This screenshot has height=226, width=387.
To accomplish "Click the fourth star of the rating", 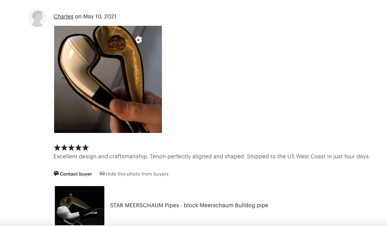I will 78,148.
